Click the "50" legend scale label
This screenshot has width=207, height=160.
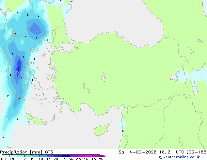(101, 159)
